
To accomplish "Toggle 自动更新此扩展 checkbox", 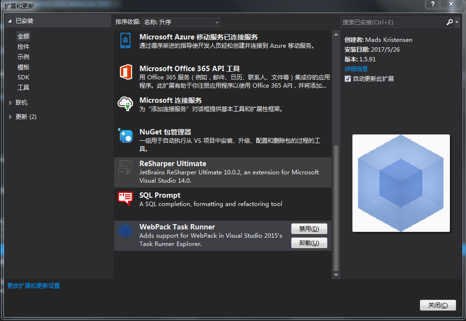I will [348, 78].
